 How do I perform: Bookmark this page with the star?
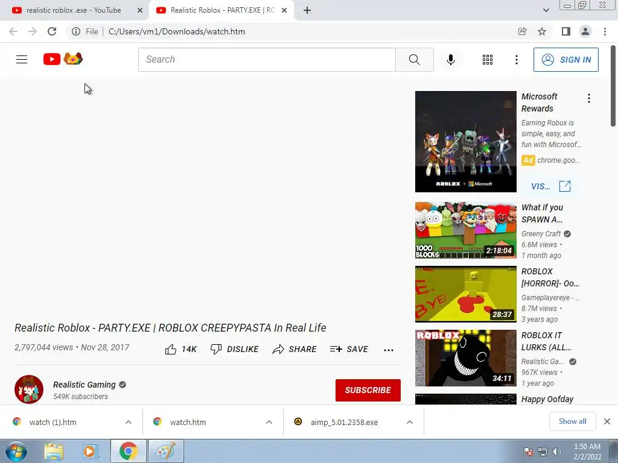[x=542, y=31]
